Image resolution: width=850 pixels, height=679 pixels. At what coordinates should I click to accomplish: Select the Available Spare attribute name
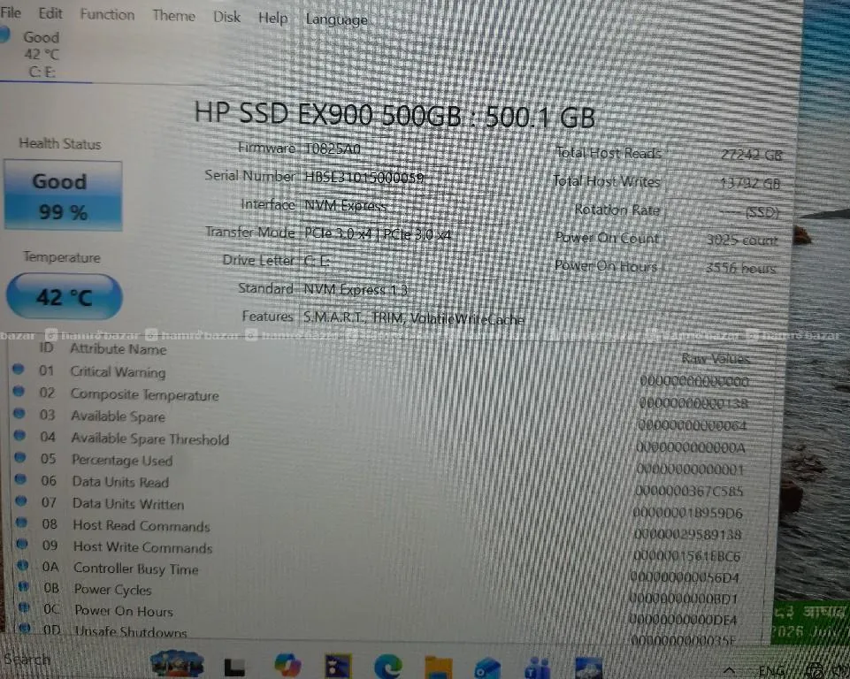[119, 416]
